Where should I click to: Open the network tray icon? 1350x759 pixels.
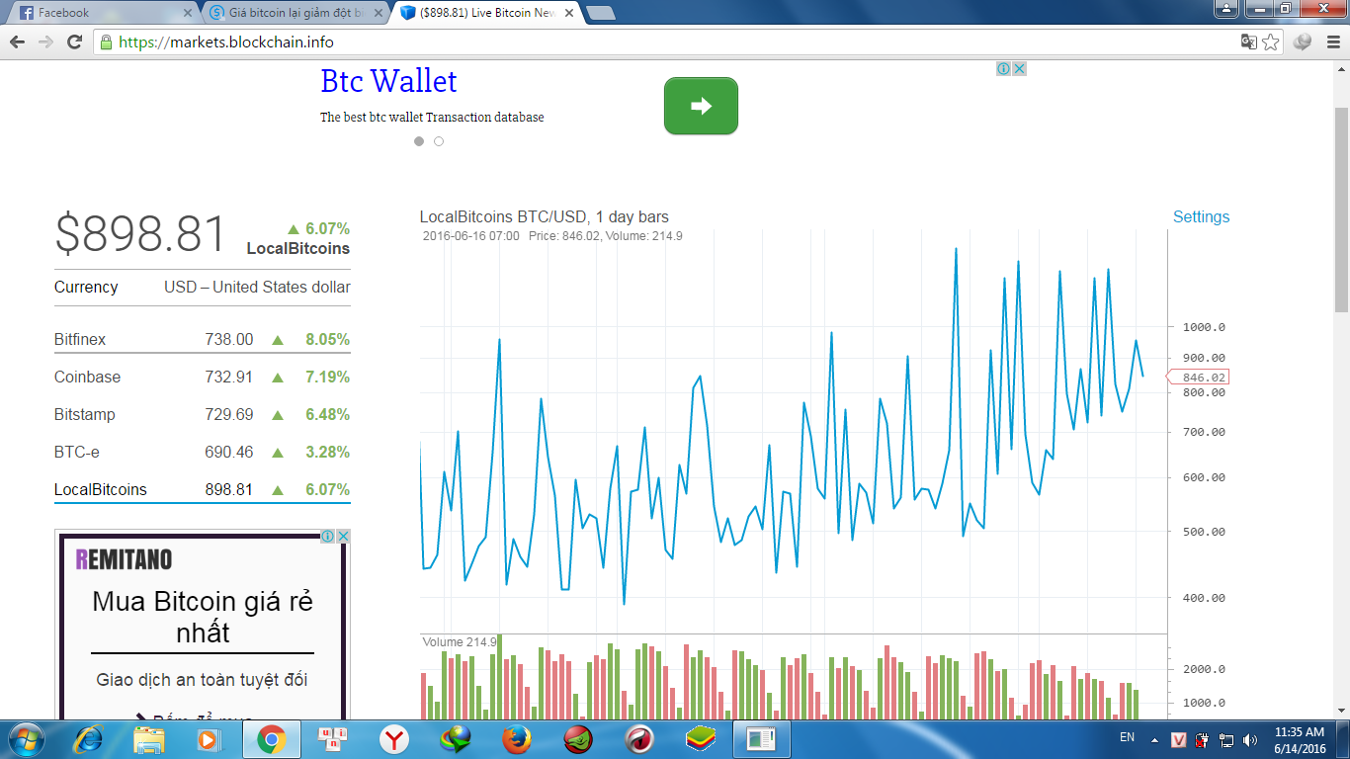coord(1226,739)
